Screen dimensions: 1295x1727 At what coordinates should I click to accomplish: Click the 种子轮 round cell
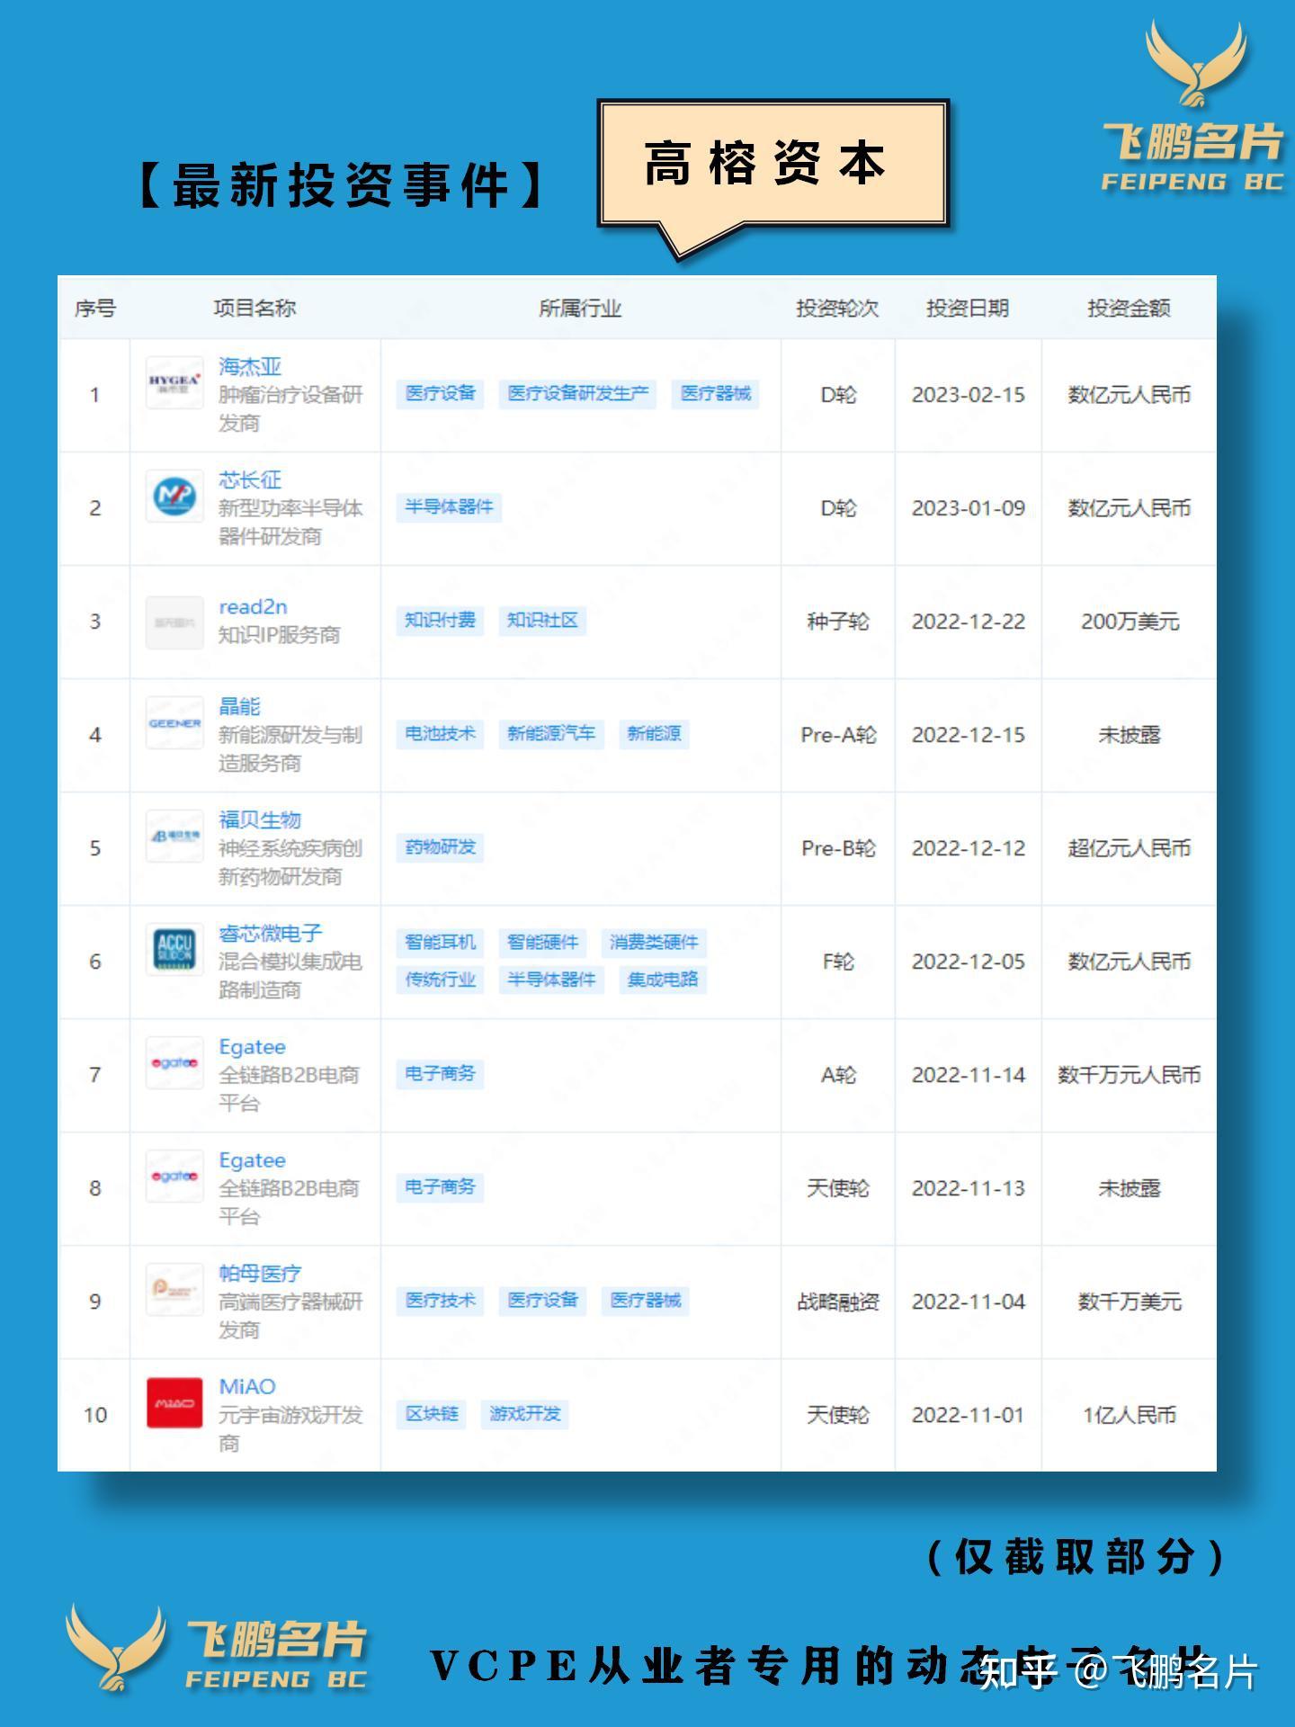click(x=838, y=622)
